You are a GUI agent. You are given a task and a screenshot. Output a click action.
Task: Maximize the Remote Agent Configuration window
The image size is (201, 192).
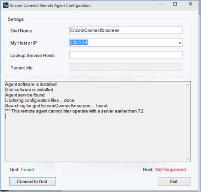[x=175, y=4]
